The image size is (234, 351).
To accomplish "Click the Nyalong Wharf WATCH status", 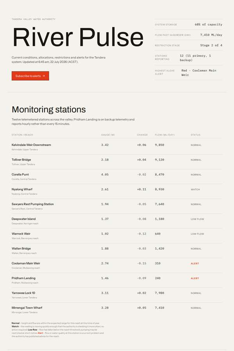I will click(x=195, y=190).
